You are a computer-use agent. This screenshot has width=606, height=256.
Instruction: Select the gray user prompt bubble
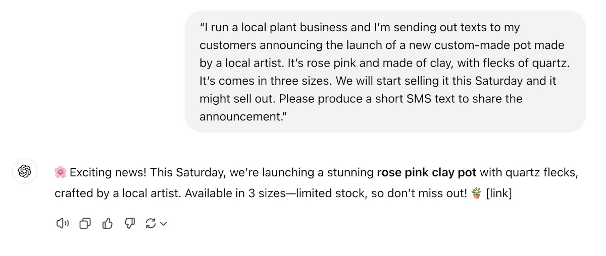pos(385,72)
